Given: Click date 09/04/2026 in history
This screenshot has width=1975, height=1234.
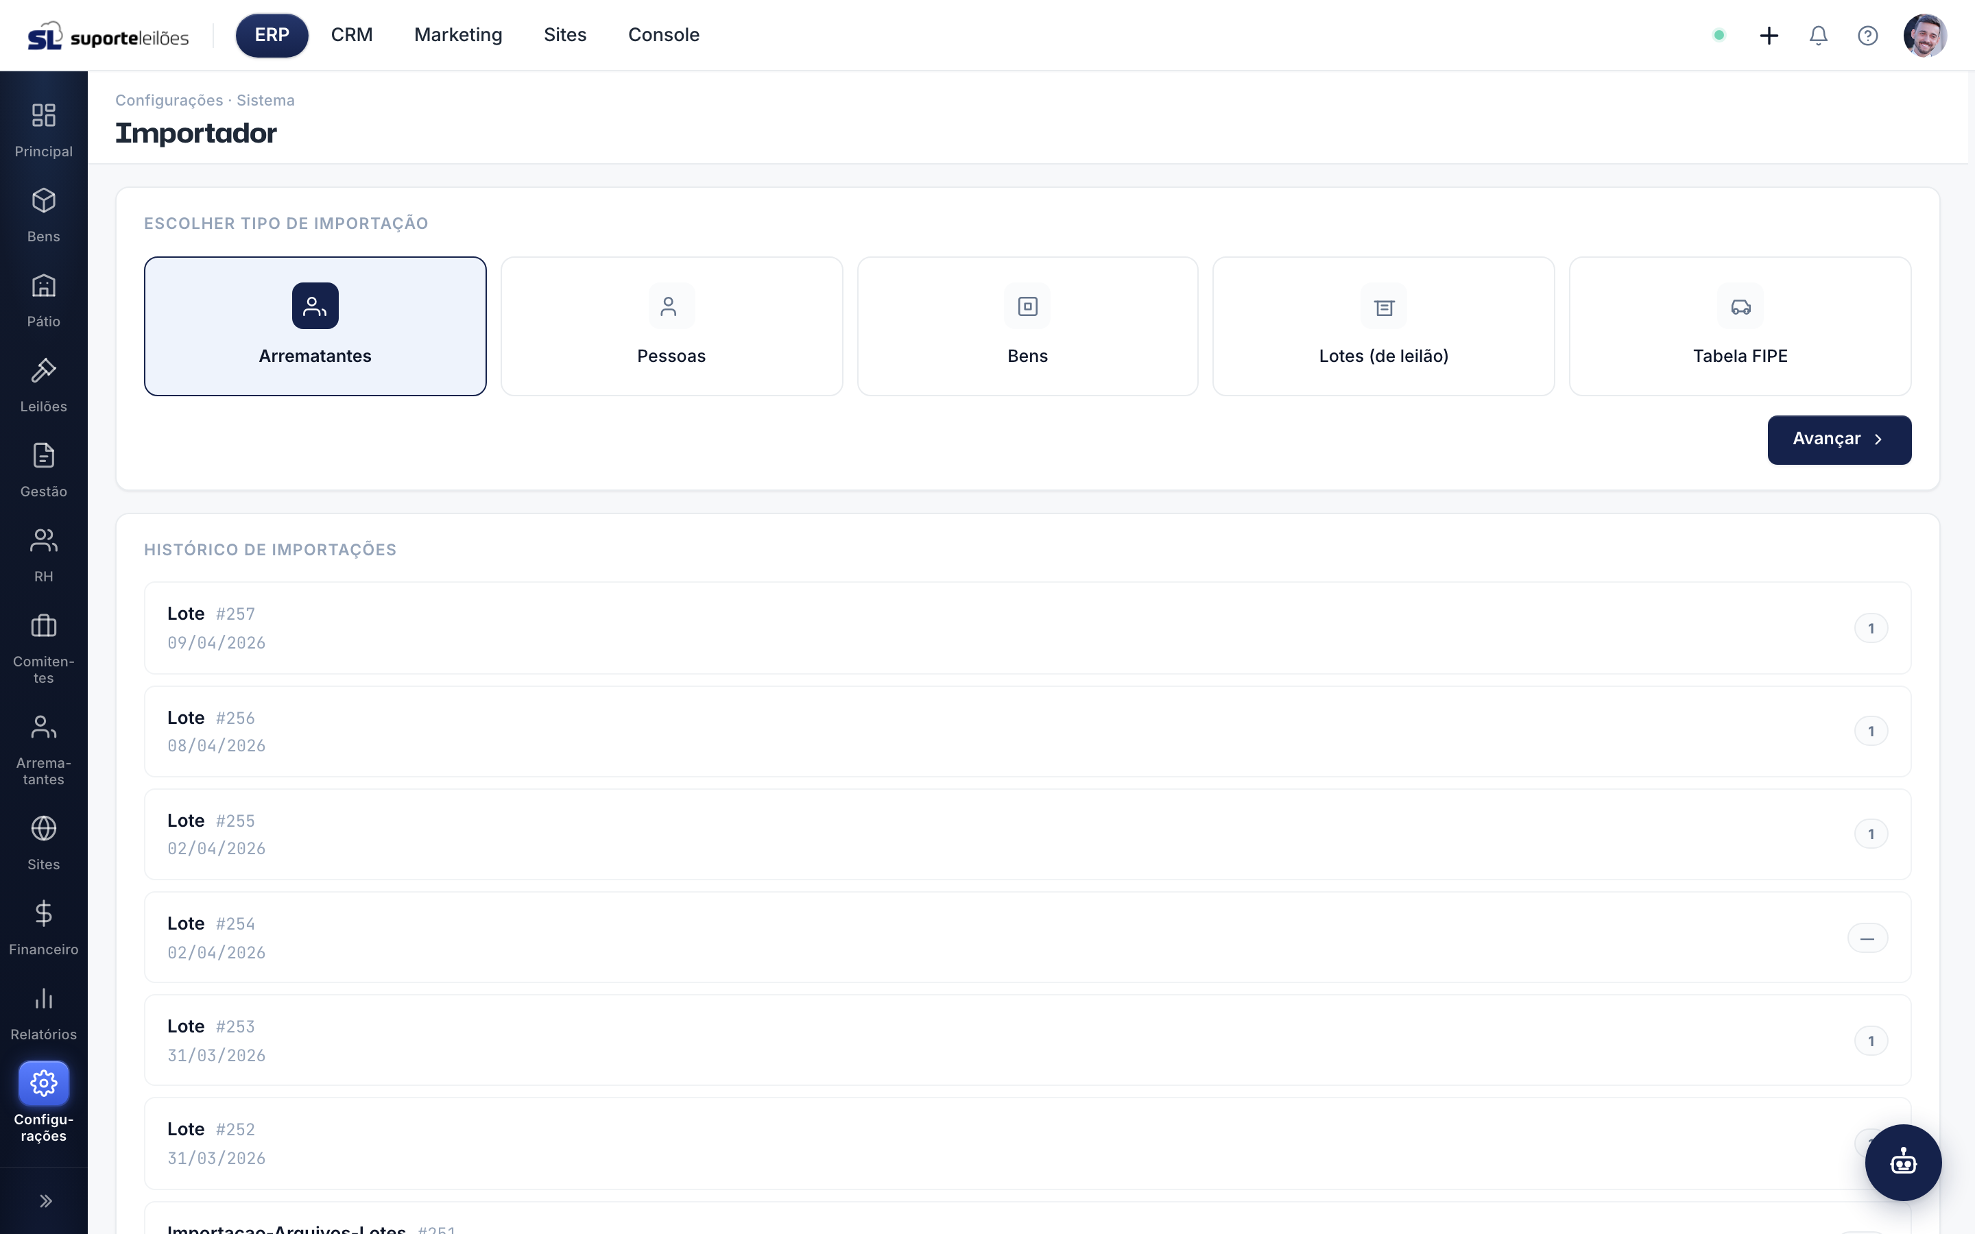Looking at the screenshot, I should click(216, 643).
